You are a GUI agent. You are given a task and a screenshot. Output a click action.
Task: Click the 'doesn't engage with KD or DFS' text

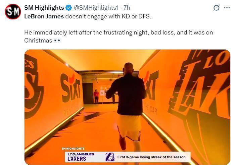point(108,16)
